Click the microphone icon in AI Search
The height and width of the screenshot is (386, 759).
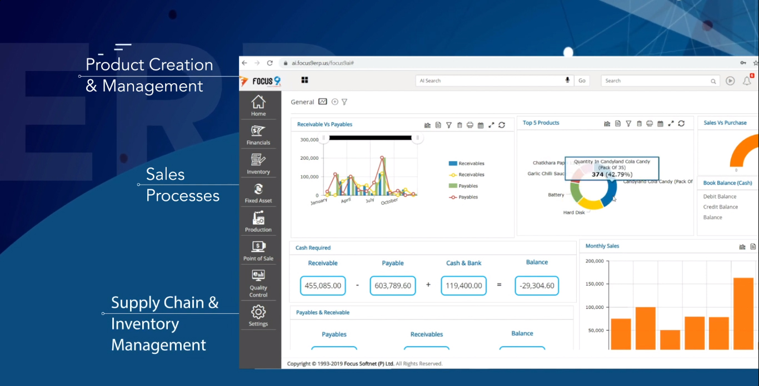tap(567, 80)
